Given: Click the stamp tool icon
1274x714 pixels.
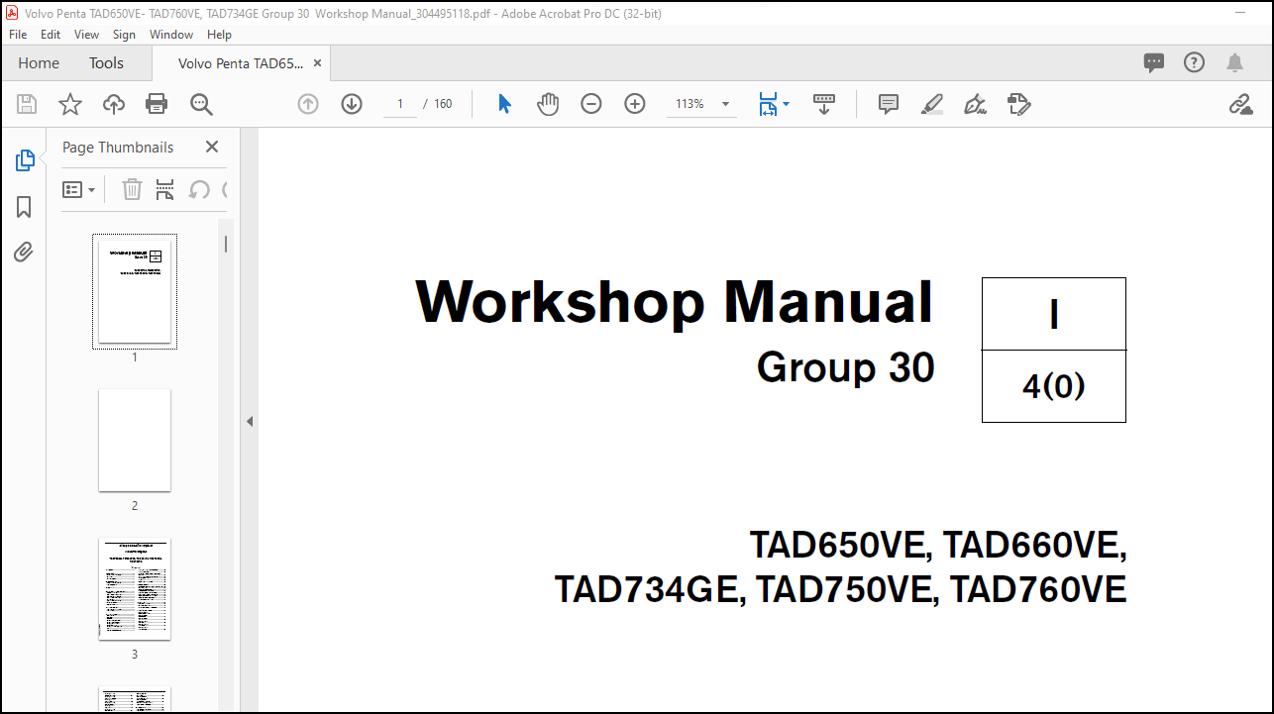Looking at the screenshot, I should [1019, 104].
